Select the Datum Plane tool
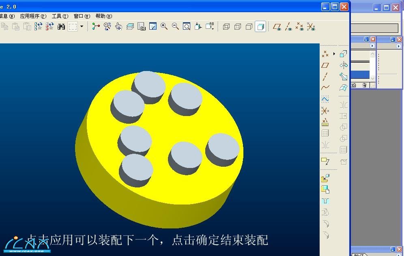This screenshot has width=404, height=256. 325,65
